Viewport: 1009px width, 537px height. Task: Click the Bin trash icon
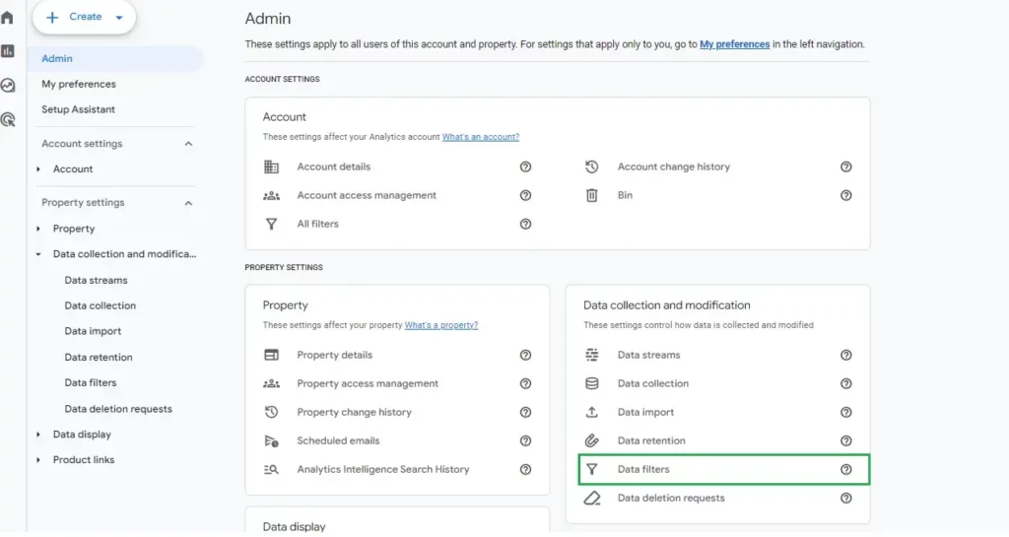click(x=591, y=195)
